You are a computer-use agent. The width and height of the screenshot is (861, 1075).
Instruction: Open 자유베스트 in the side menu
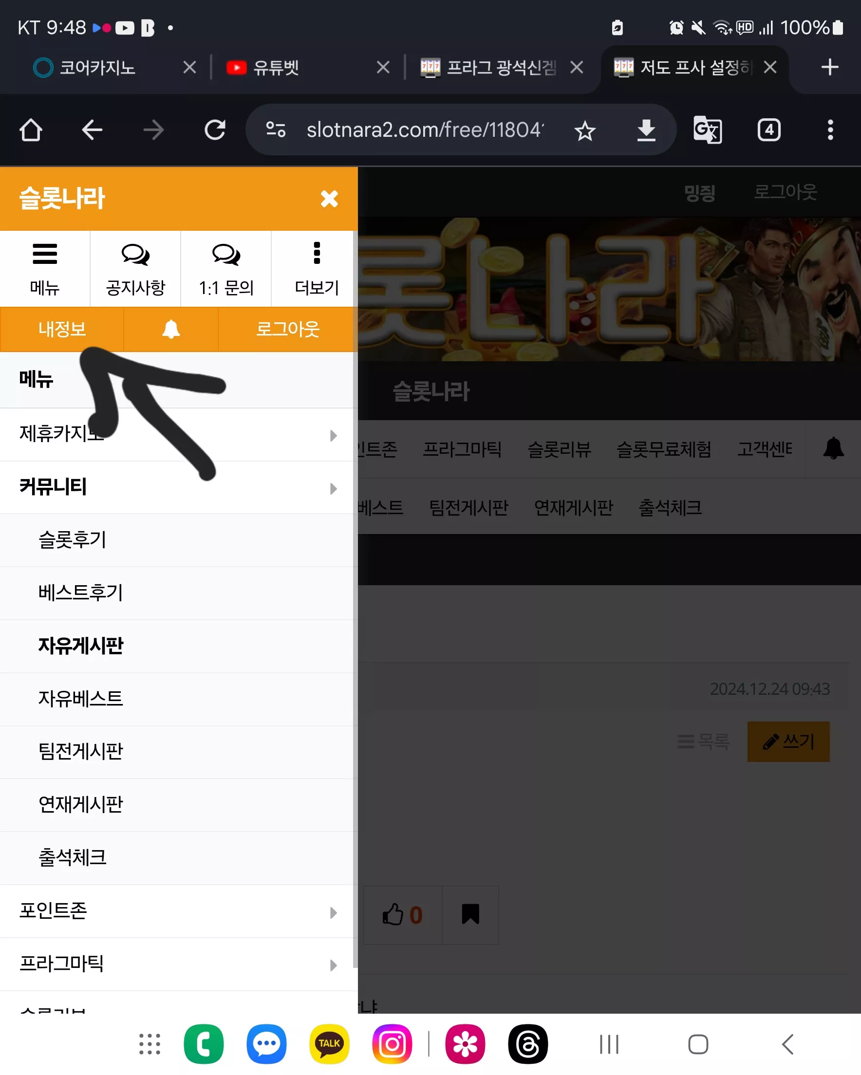pyautogui.click(x=179, y=699)
